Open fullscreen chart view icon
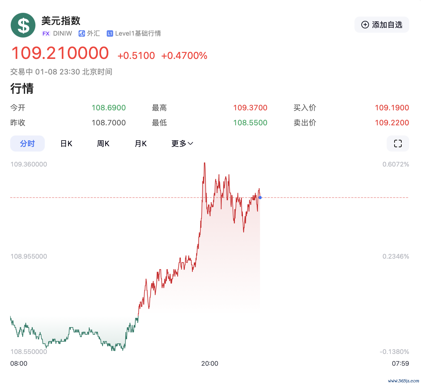The height and width of the screenshot is (385, 421). [398, 144]
